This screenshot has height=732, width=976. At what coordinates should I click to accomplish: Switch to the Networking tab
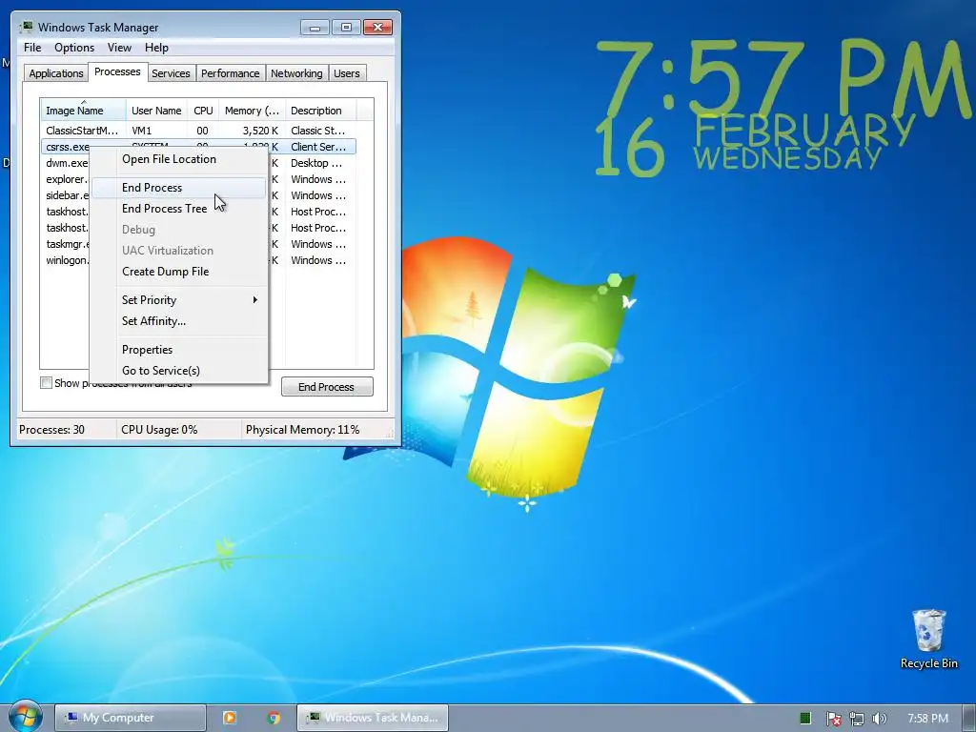tap(296, 73)
